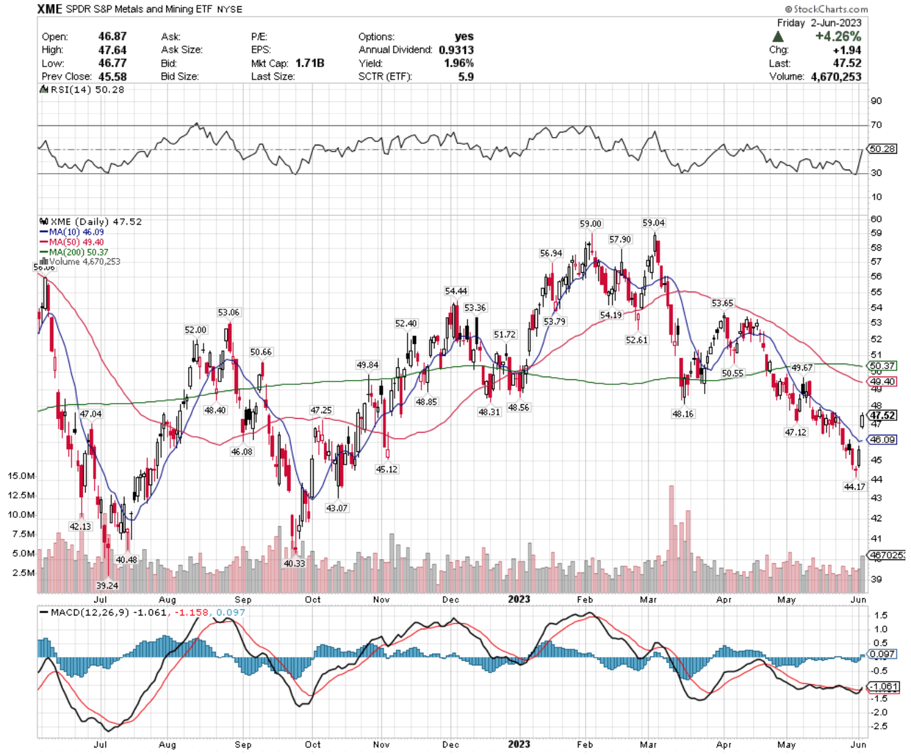Click the SCTR (ETF) value 5.9
The width and height of the screenshot is (911, 756).
tap(466, 76)
